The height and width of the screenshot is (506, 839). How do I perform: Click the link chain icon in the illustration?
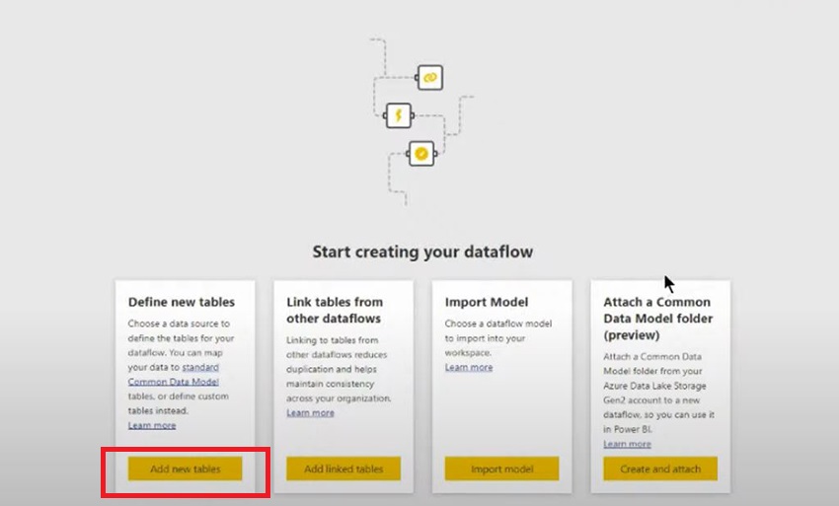[x=429, y=78]
